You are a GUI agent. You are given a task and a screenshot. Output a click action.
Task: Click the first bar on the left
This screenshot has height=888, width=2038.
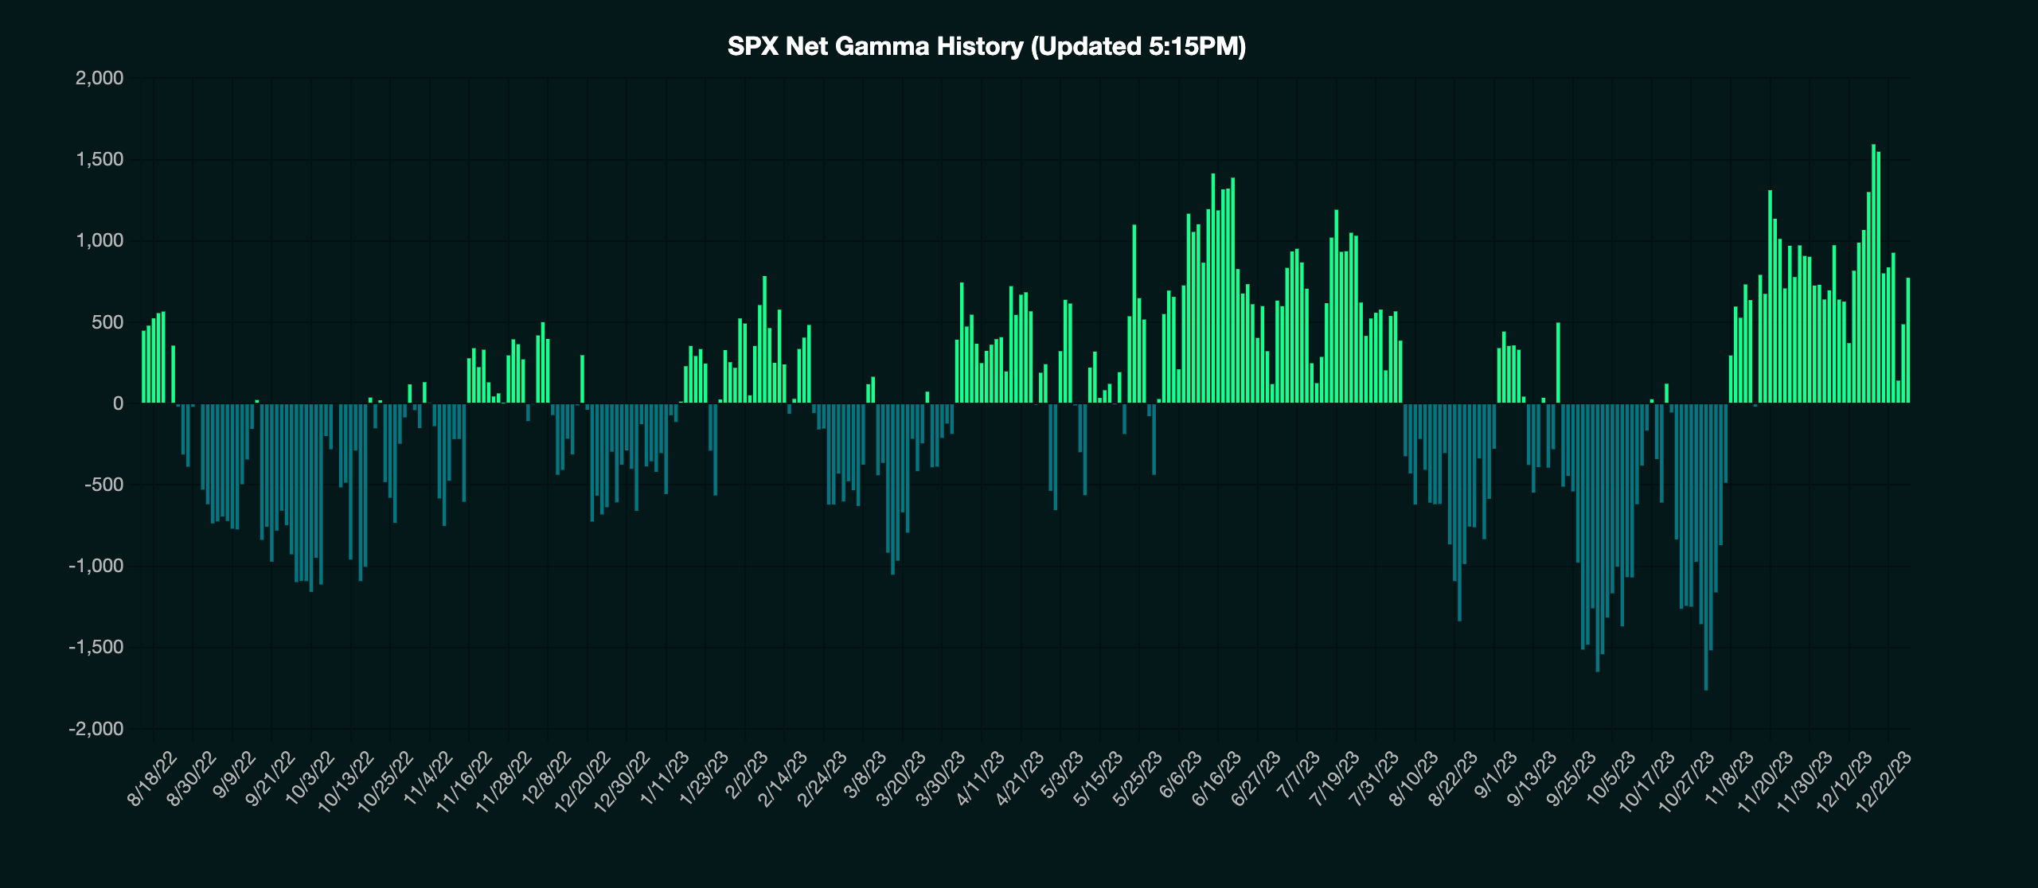point(144,368)
